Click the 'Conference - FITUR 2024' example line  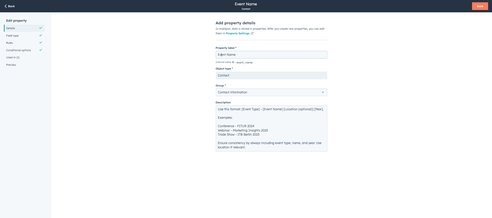pos(236,126)
